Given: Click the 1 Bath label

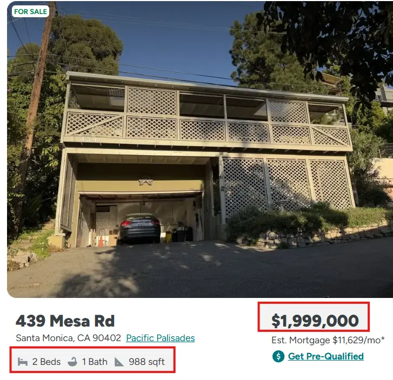Looking at the screenshot, I should [95, 362].
